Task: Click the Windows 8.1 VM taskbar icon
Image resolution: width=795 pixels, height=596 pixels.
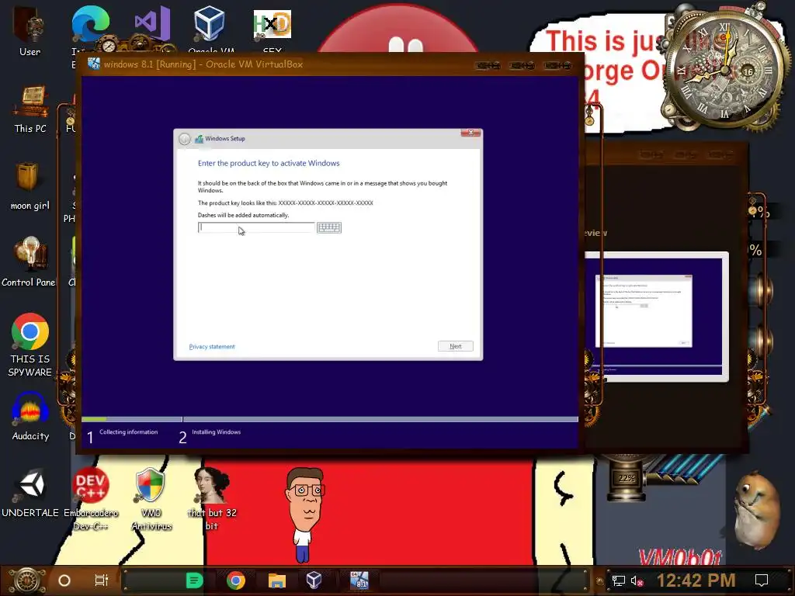Action: [359, 580]
